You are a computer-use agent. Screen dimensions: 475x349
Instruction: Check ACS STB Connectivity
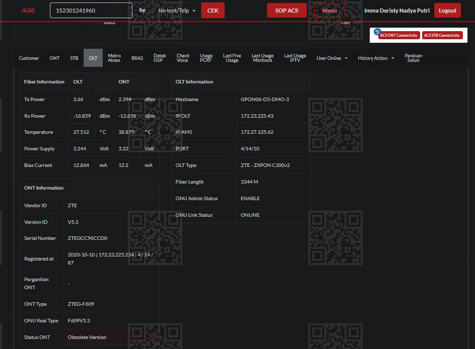[442, 36]
